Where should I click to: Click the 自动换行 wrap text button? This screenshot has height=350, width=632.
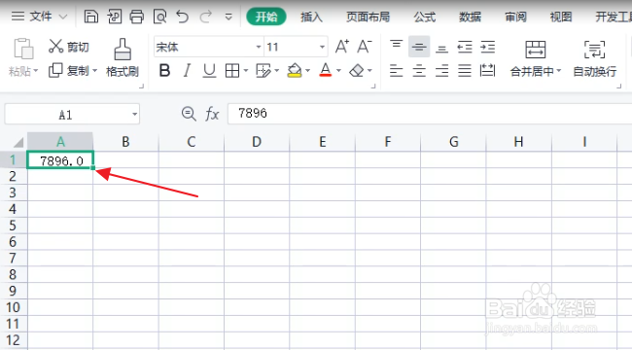click(594, 58)
